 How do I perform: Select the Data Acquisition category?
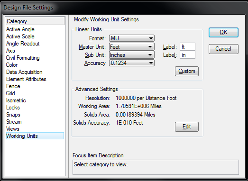35,72
